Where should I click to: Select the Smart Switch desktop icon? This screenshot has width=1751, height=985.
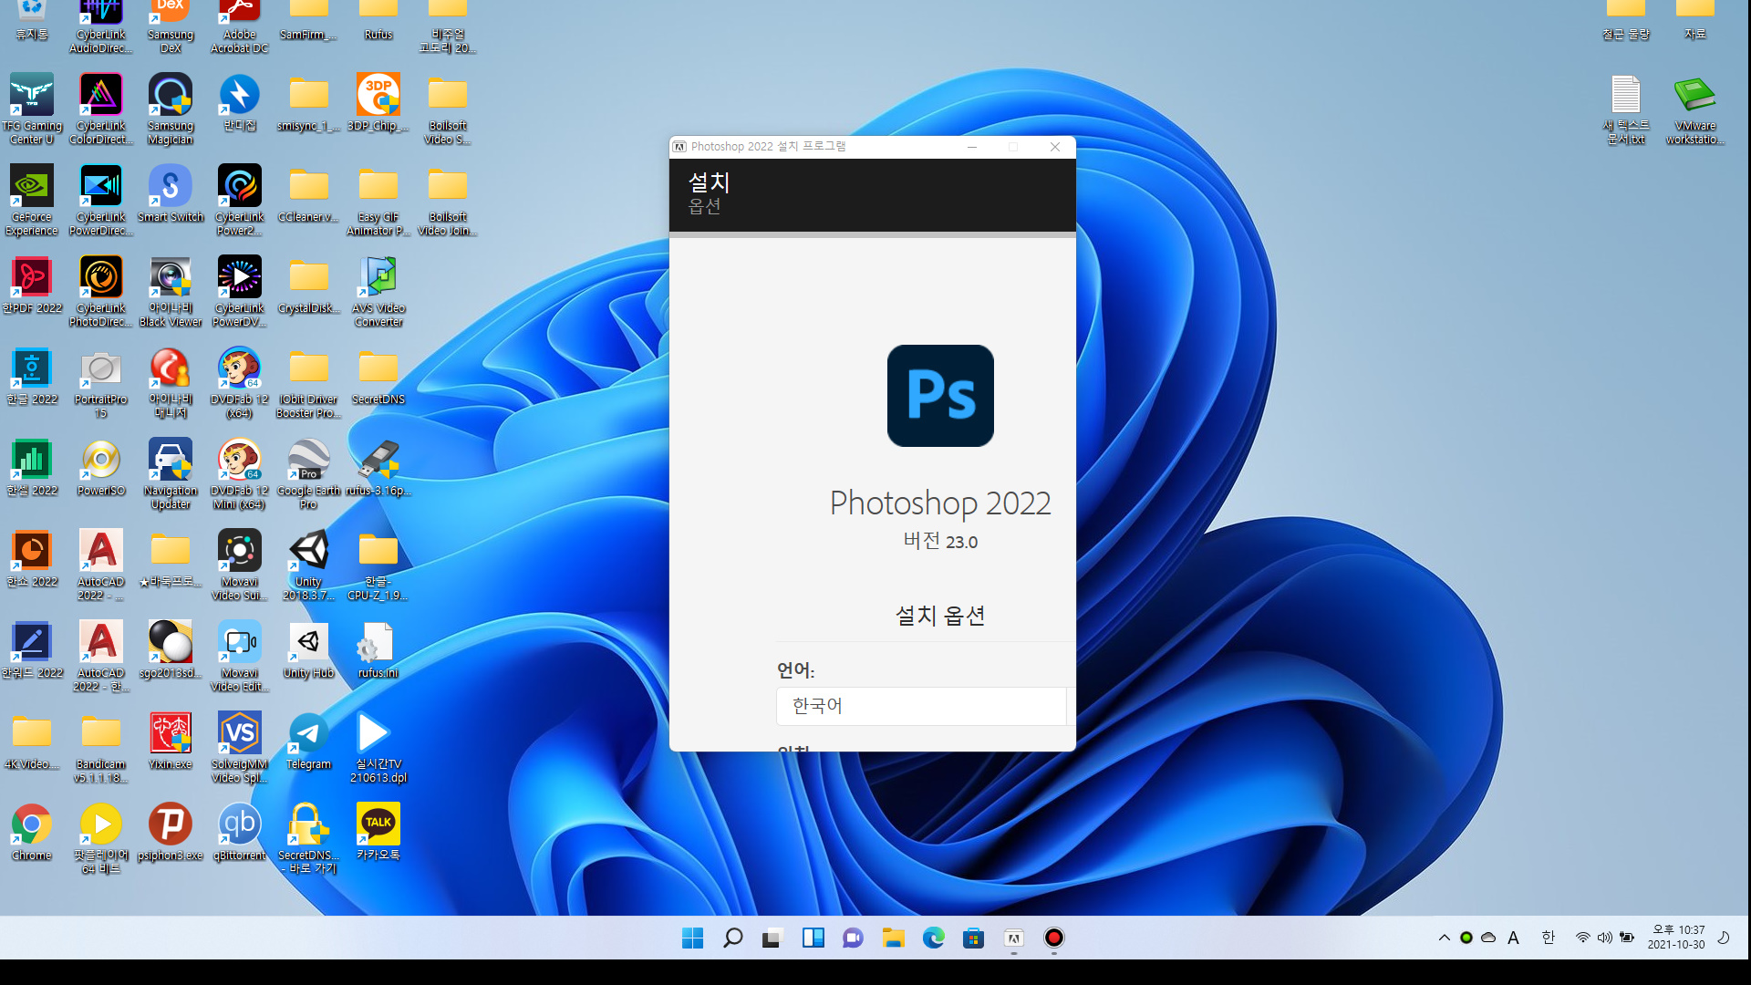[171, 193]
